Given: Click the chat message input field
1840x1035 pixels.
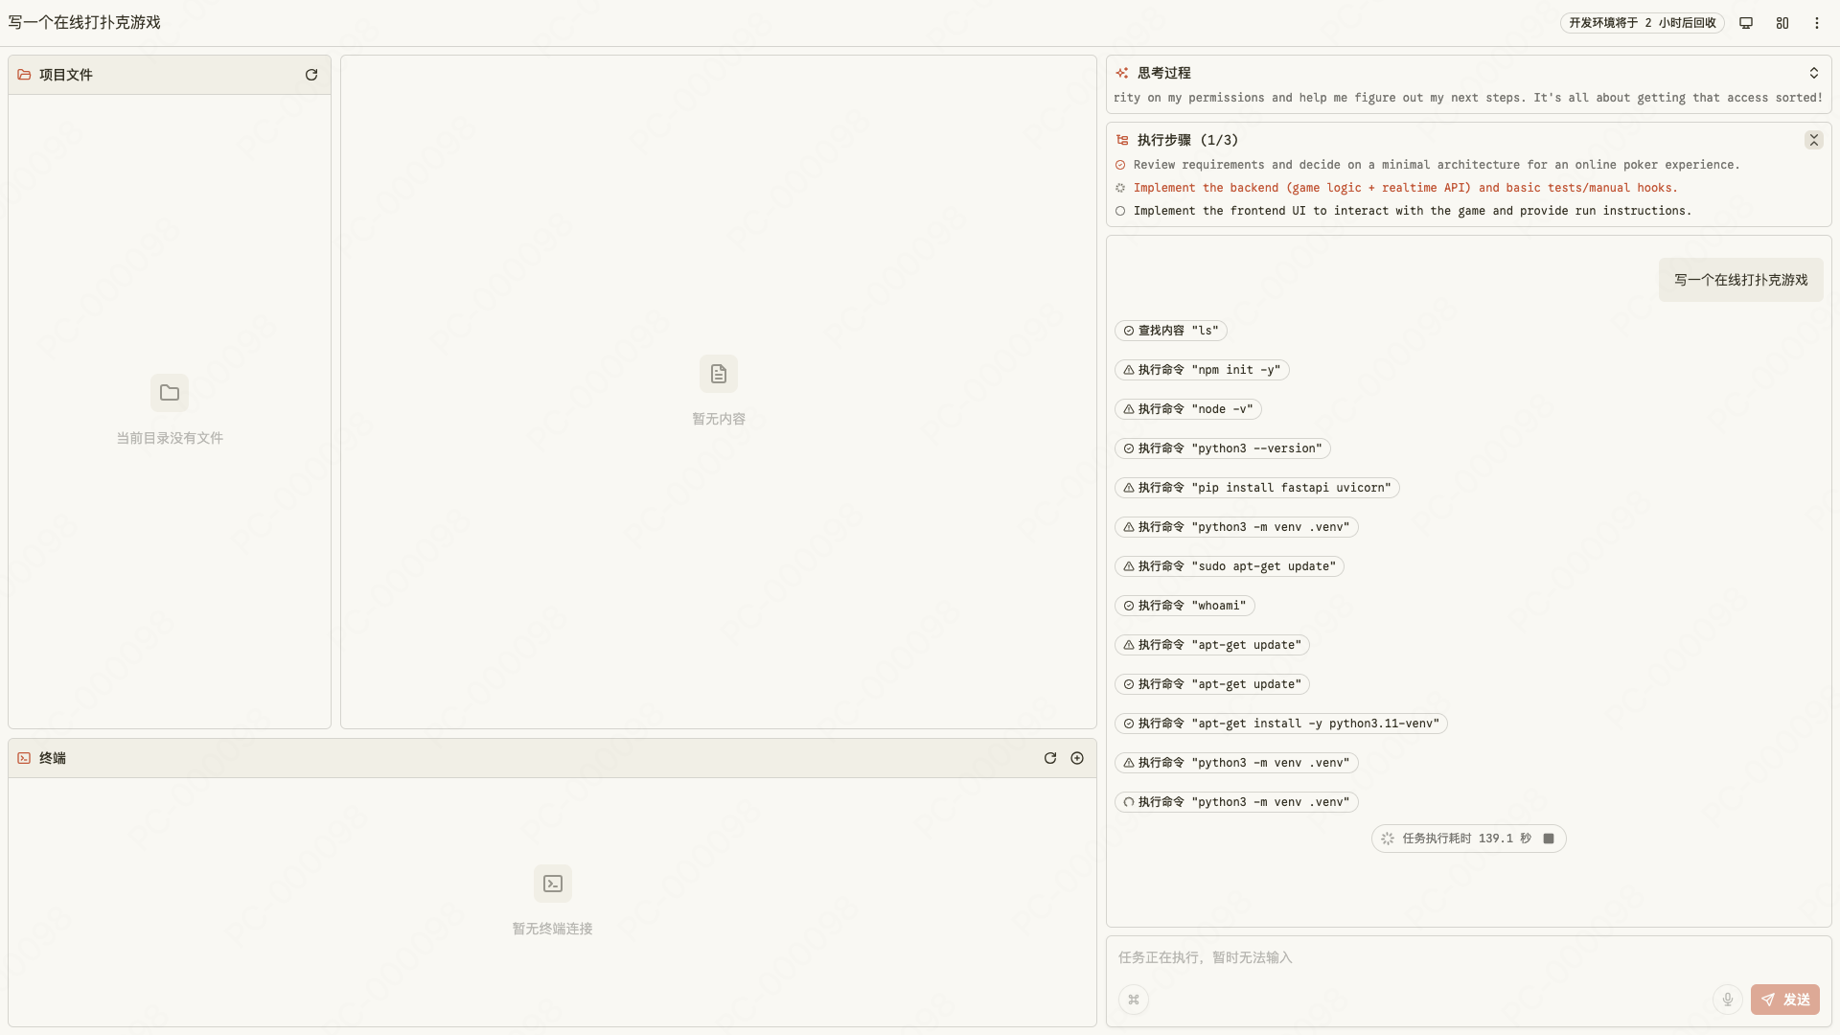Looking at the screenshot, I should coord(1466,957).
